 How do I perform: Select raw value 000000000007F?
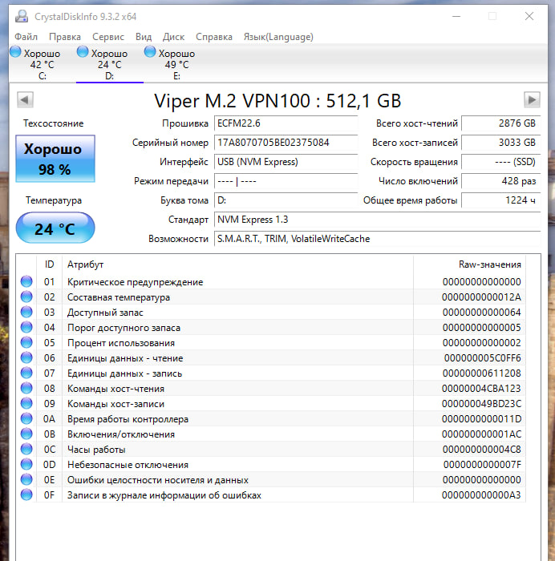[x=482, y=464]
